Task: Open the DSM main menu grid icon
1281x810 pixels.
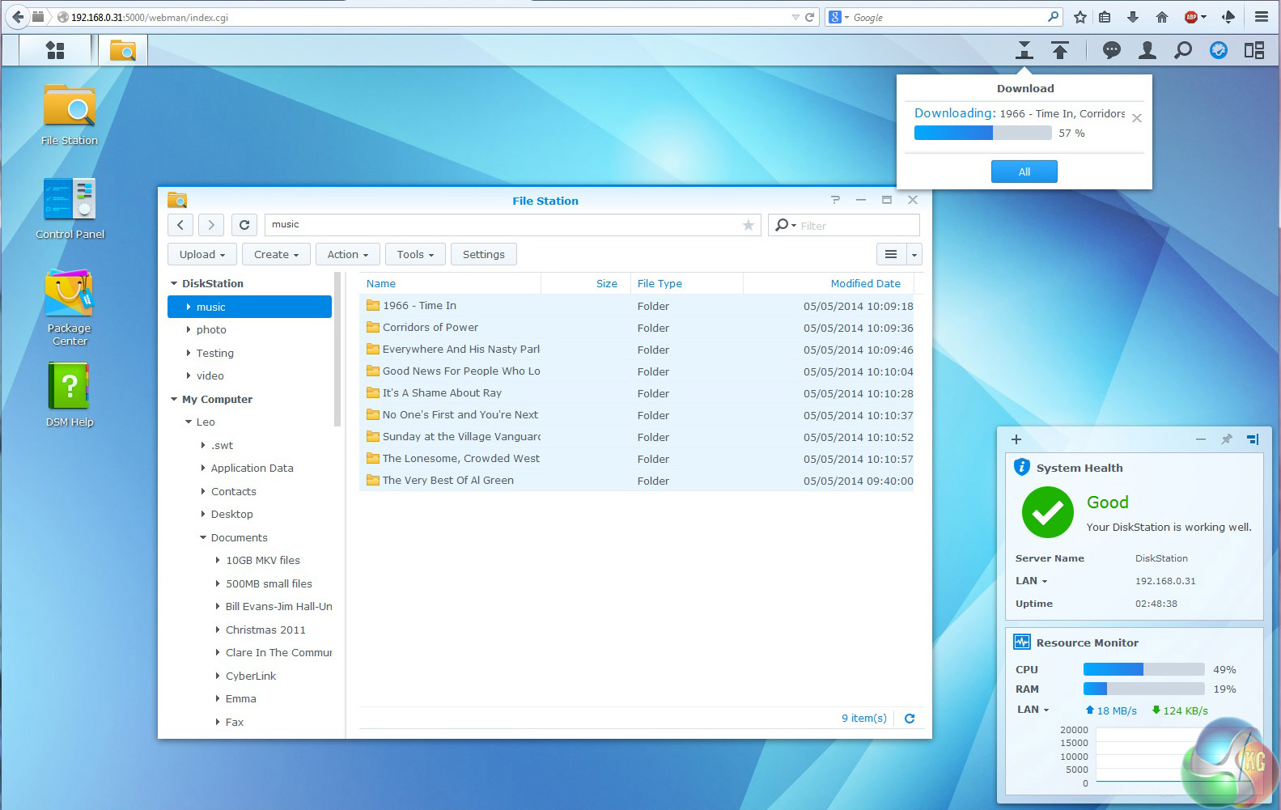Action: pos(55,51)
